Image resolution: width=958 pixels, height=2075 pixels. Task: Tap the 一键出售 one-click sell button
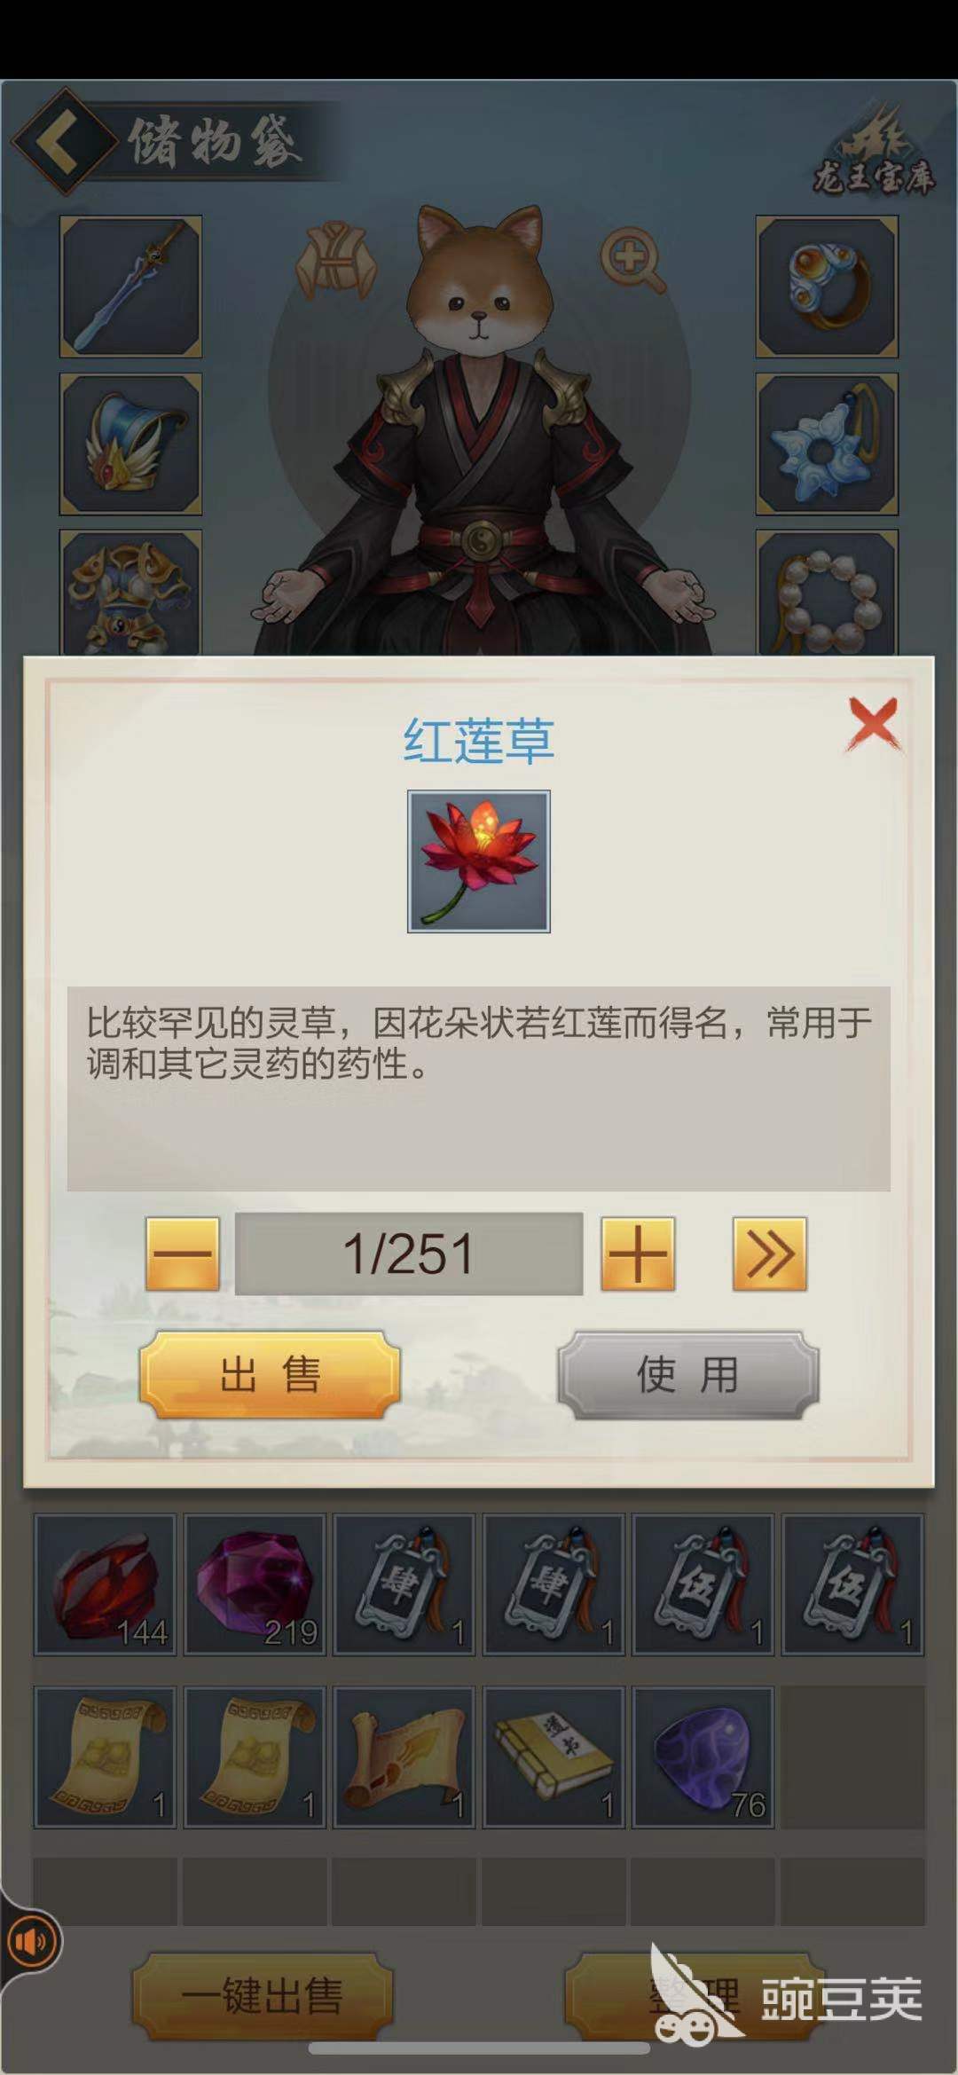pyautogui.click(x=263, y=1996)
